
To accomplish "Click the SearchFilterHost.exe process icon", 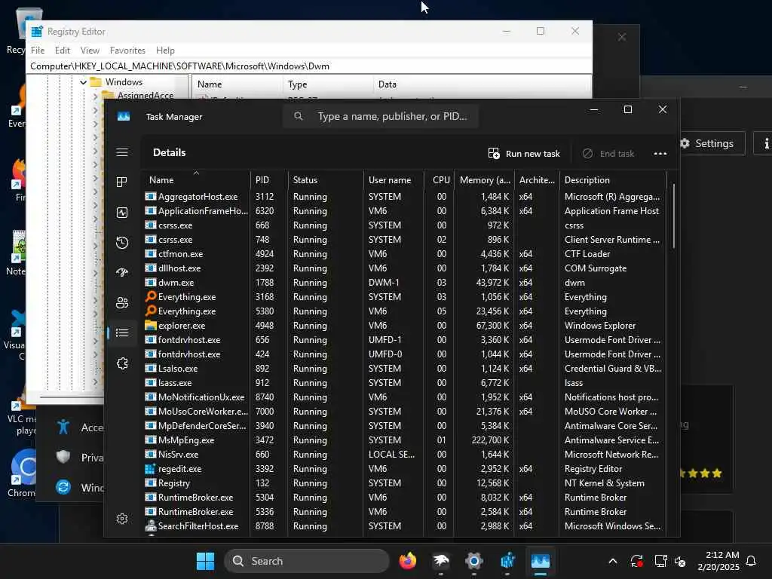I will 151,525.
